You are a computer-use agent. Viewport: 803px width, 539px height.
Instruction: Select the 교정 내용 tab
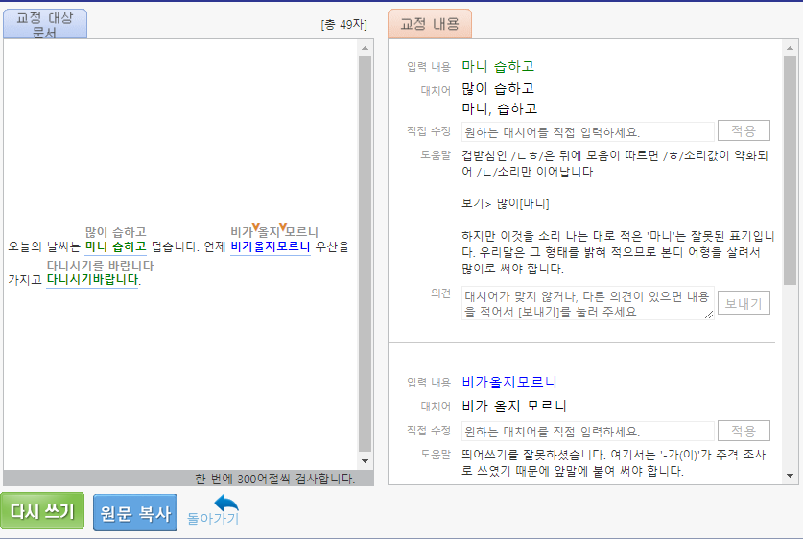click(x=430, y=24)
